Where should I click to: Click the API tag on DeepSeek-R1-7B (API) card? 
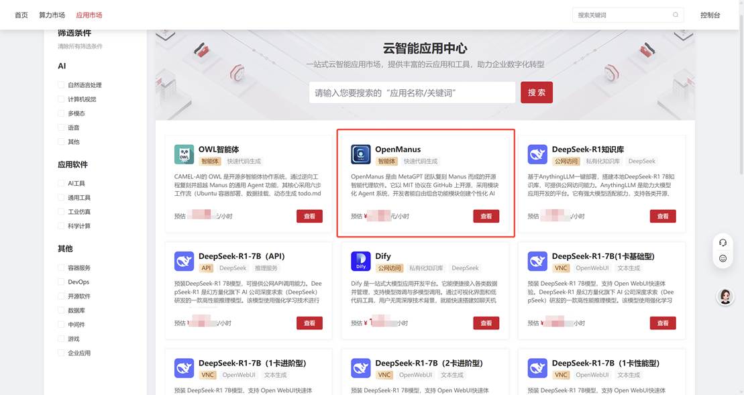[206, 268]
